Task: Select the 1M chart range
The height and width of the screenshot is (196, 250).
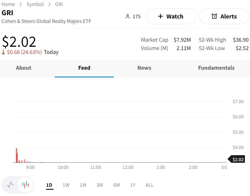Action: pos(83,185)
